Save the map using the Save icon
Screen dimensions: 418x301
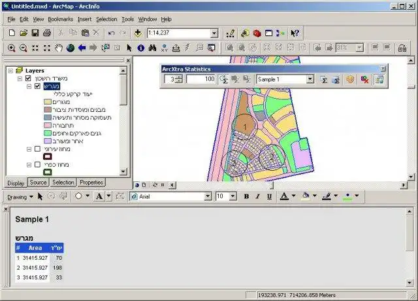pos(35,33)
